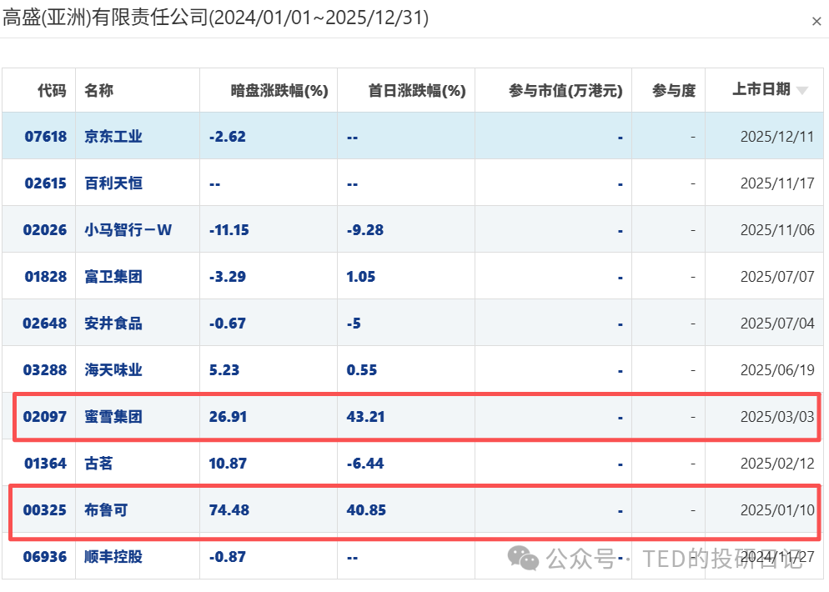Click the 名称 column header

[99, 91]
